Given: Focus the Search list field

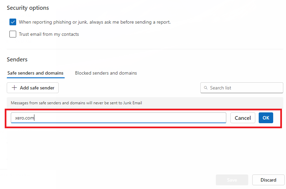Looking at the screenshot, I should (242, 88).
